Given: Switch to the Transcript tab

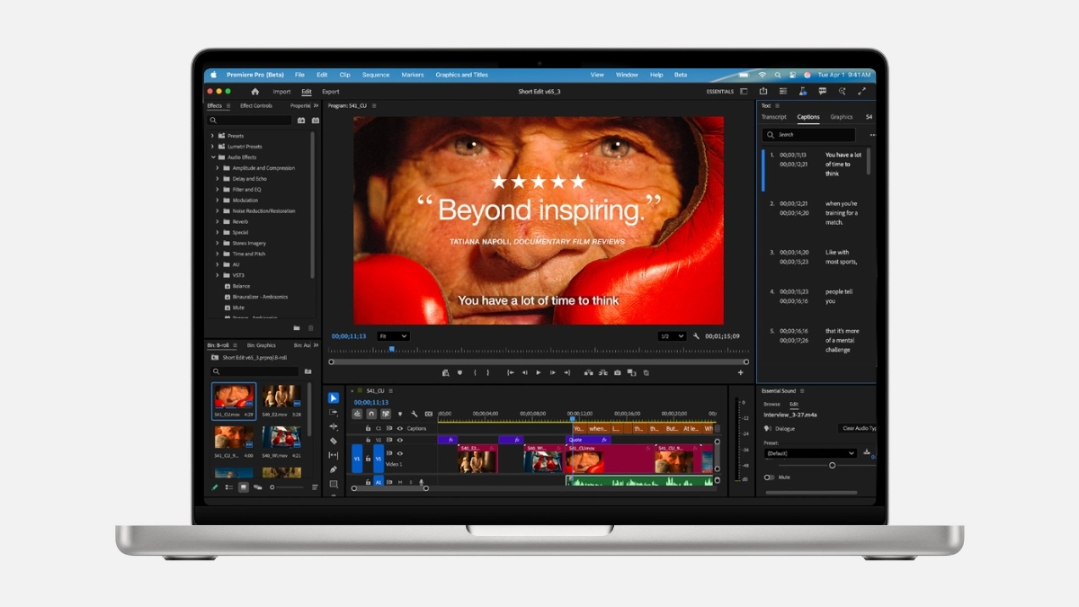Looking at the screenshot, I should click(x=773, y=117).
